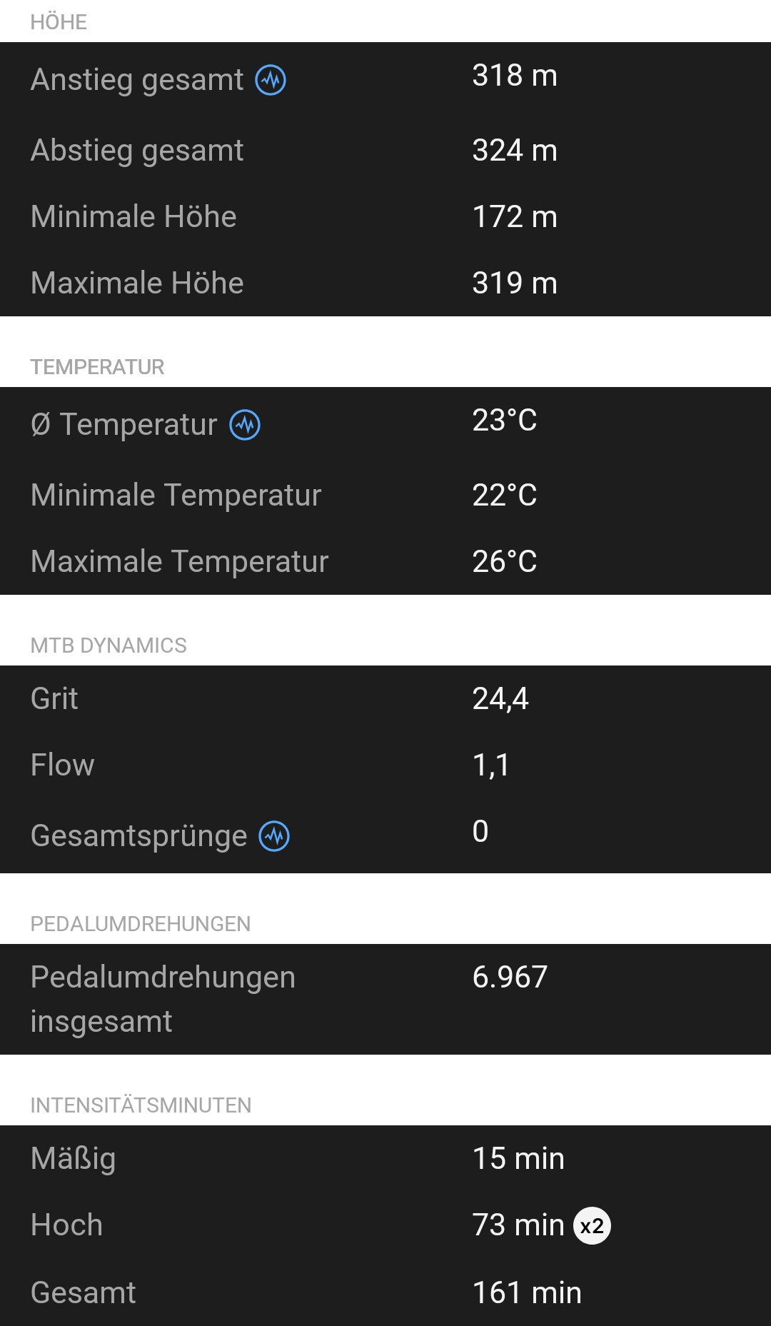771x1326 pixels.
Task: Select the Minimale Temperatur row label
Action: [176, 496]
